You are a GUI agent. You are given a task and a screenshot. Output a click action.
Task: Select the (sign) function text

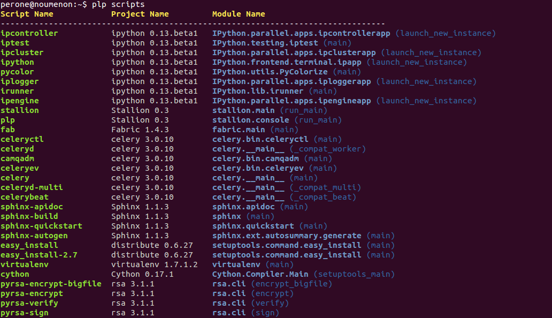265,313
